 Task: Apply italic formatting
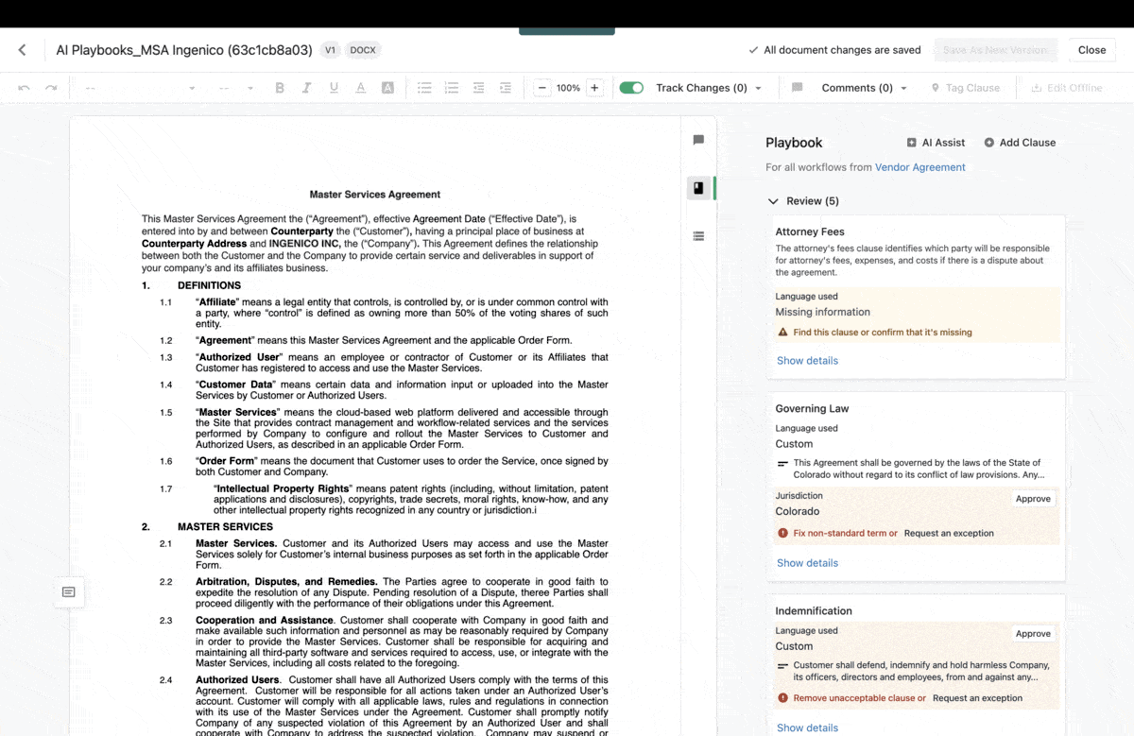[x=306, y=88]
